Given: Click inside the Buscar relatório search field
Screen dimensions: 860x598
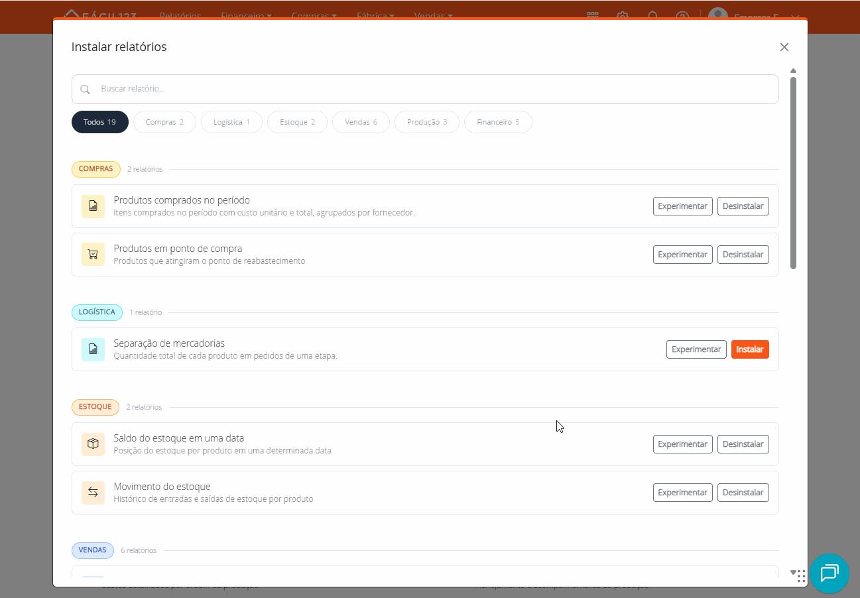Looking at the screenshot, I should coord(425,89).
